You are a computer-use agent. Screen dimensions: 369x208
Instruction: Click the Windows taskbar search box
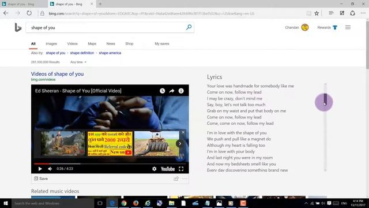[x=52, y=203]
